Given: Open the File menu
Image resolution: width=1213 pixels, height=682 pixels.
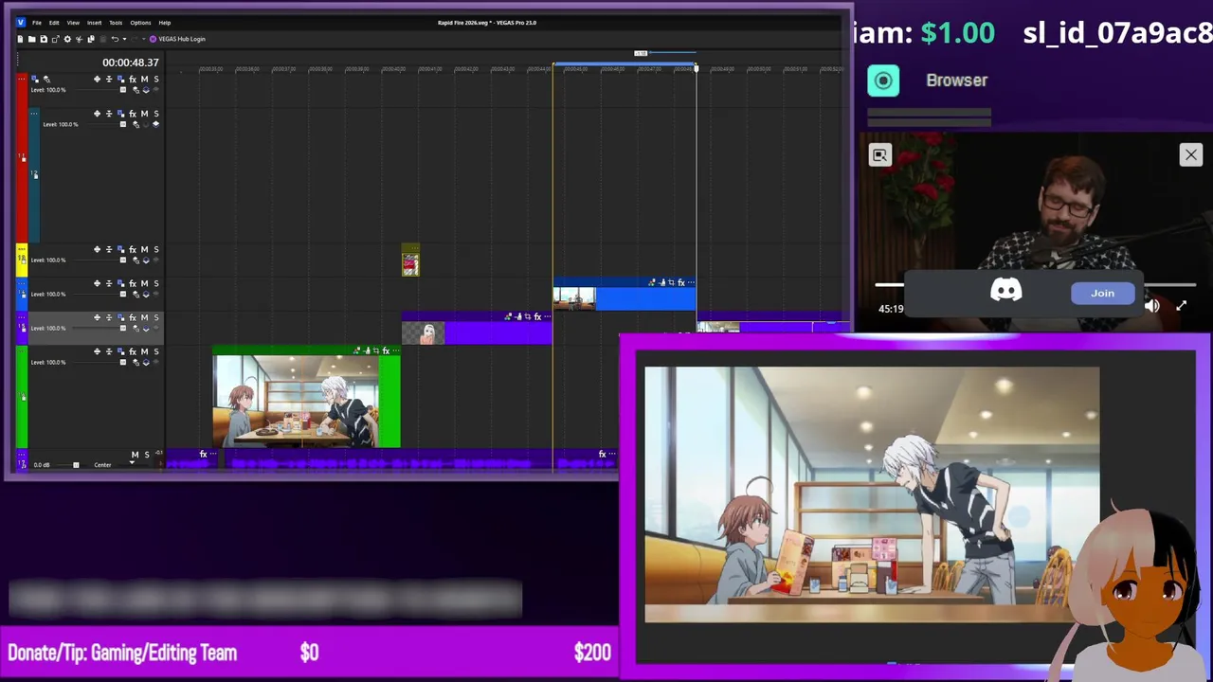Looking at the screenshot, I should tap(36, 22).
